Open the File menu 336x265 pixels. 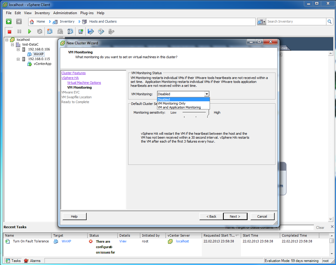pos(9,13)
